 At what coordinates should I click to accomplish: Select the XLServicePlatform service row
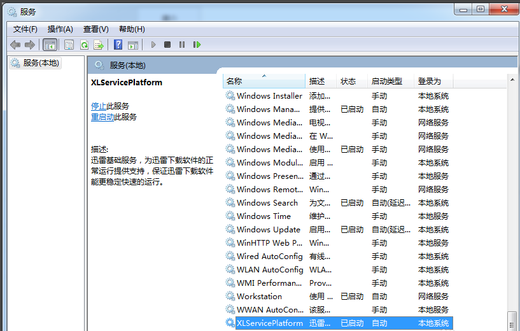pos(338,323)
